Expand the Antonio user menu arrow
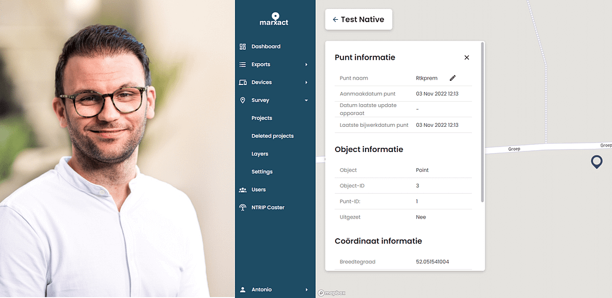612x298 pixels. [307, 290]
